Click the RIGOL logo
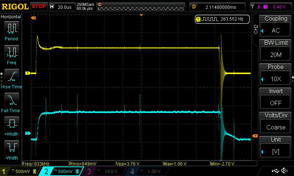 click(15, 7)
